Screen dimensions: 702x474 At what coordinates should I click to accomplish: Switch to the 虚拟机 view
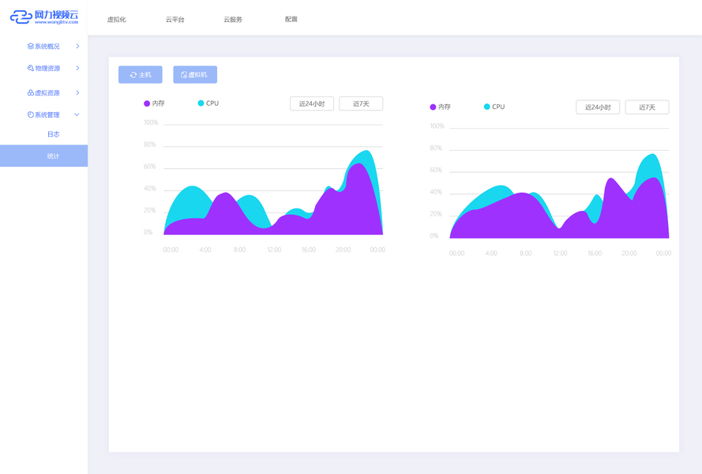pos(195,75)
